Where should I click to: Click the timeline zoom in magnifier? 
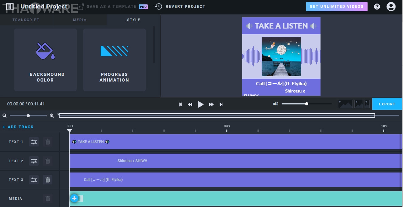click(x=52, y=116)
